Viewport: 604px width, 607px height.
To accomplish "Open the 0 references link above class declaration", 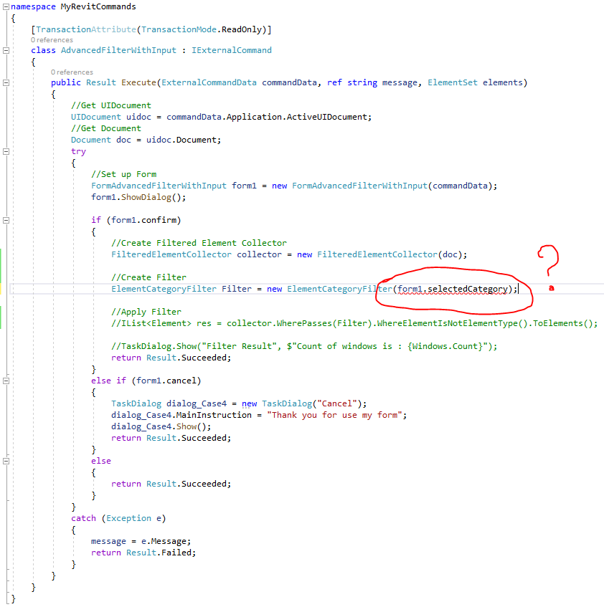I will point(52,40).
